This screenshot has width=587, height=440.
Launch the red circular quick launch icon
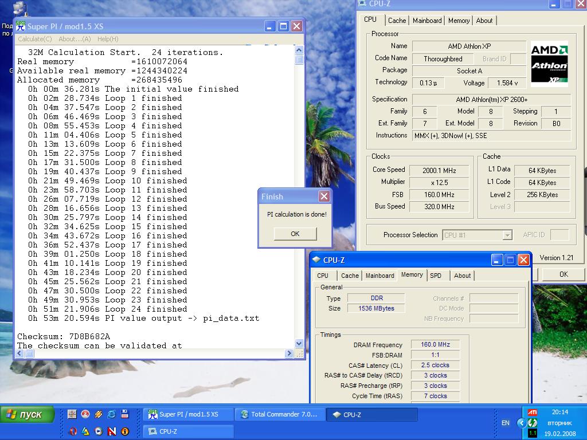click(85, 414)
